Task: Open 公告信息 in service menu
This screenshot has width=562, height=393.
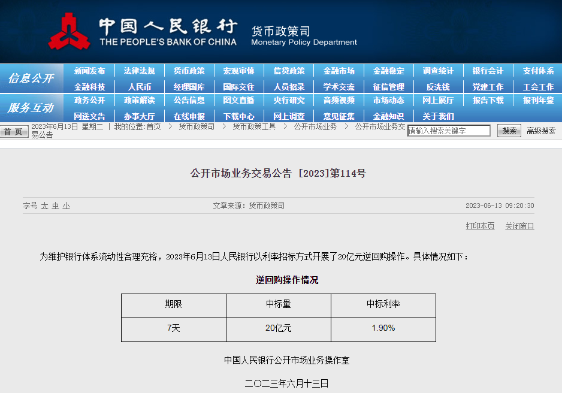Action: click(189, 100)
